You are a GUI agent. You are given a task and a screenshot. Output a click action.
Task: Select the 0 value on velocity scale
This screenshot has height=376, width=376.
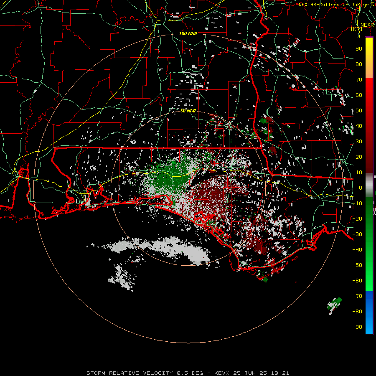click(x=361, y=188)
